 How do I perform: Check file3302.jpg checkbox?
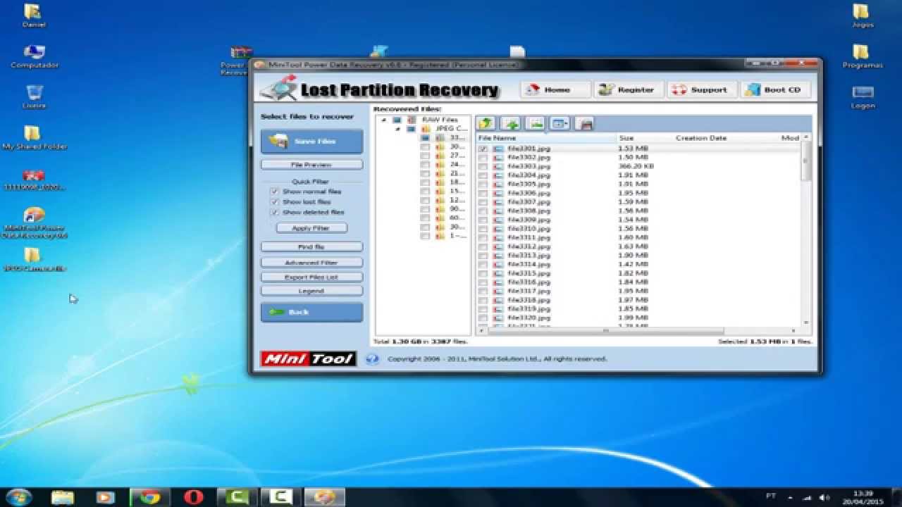click(483, 158)
